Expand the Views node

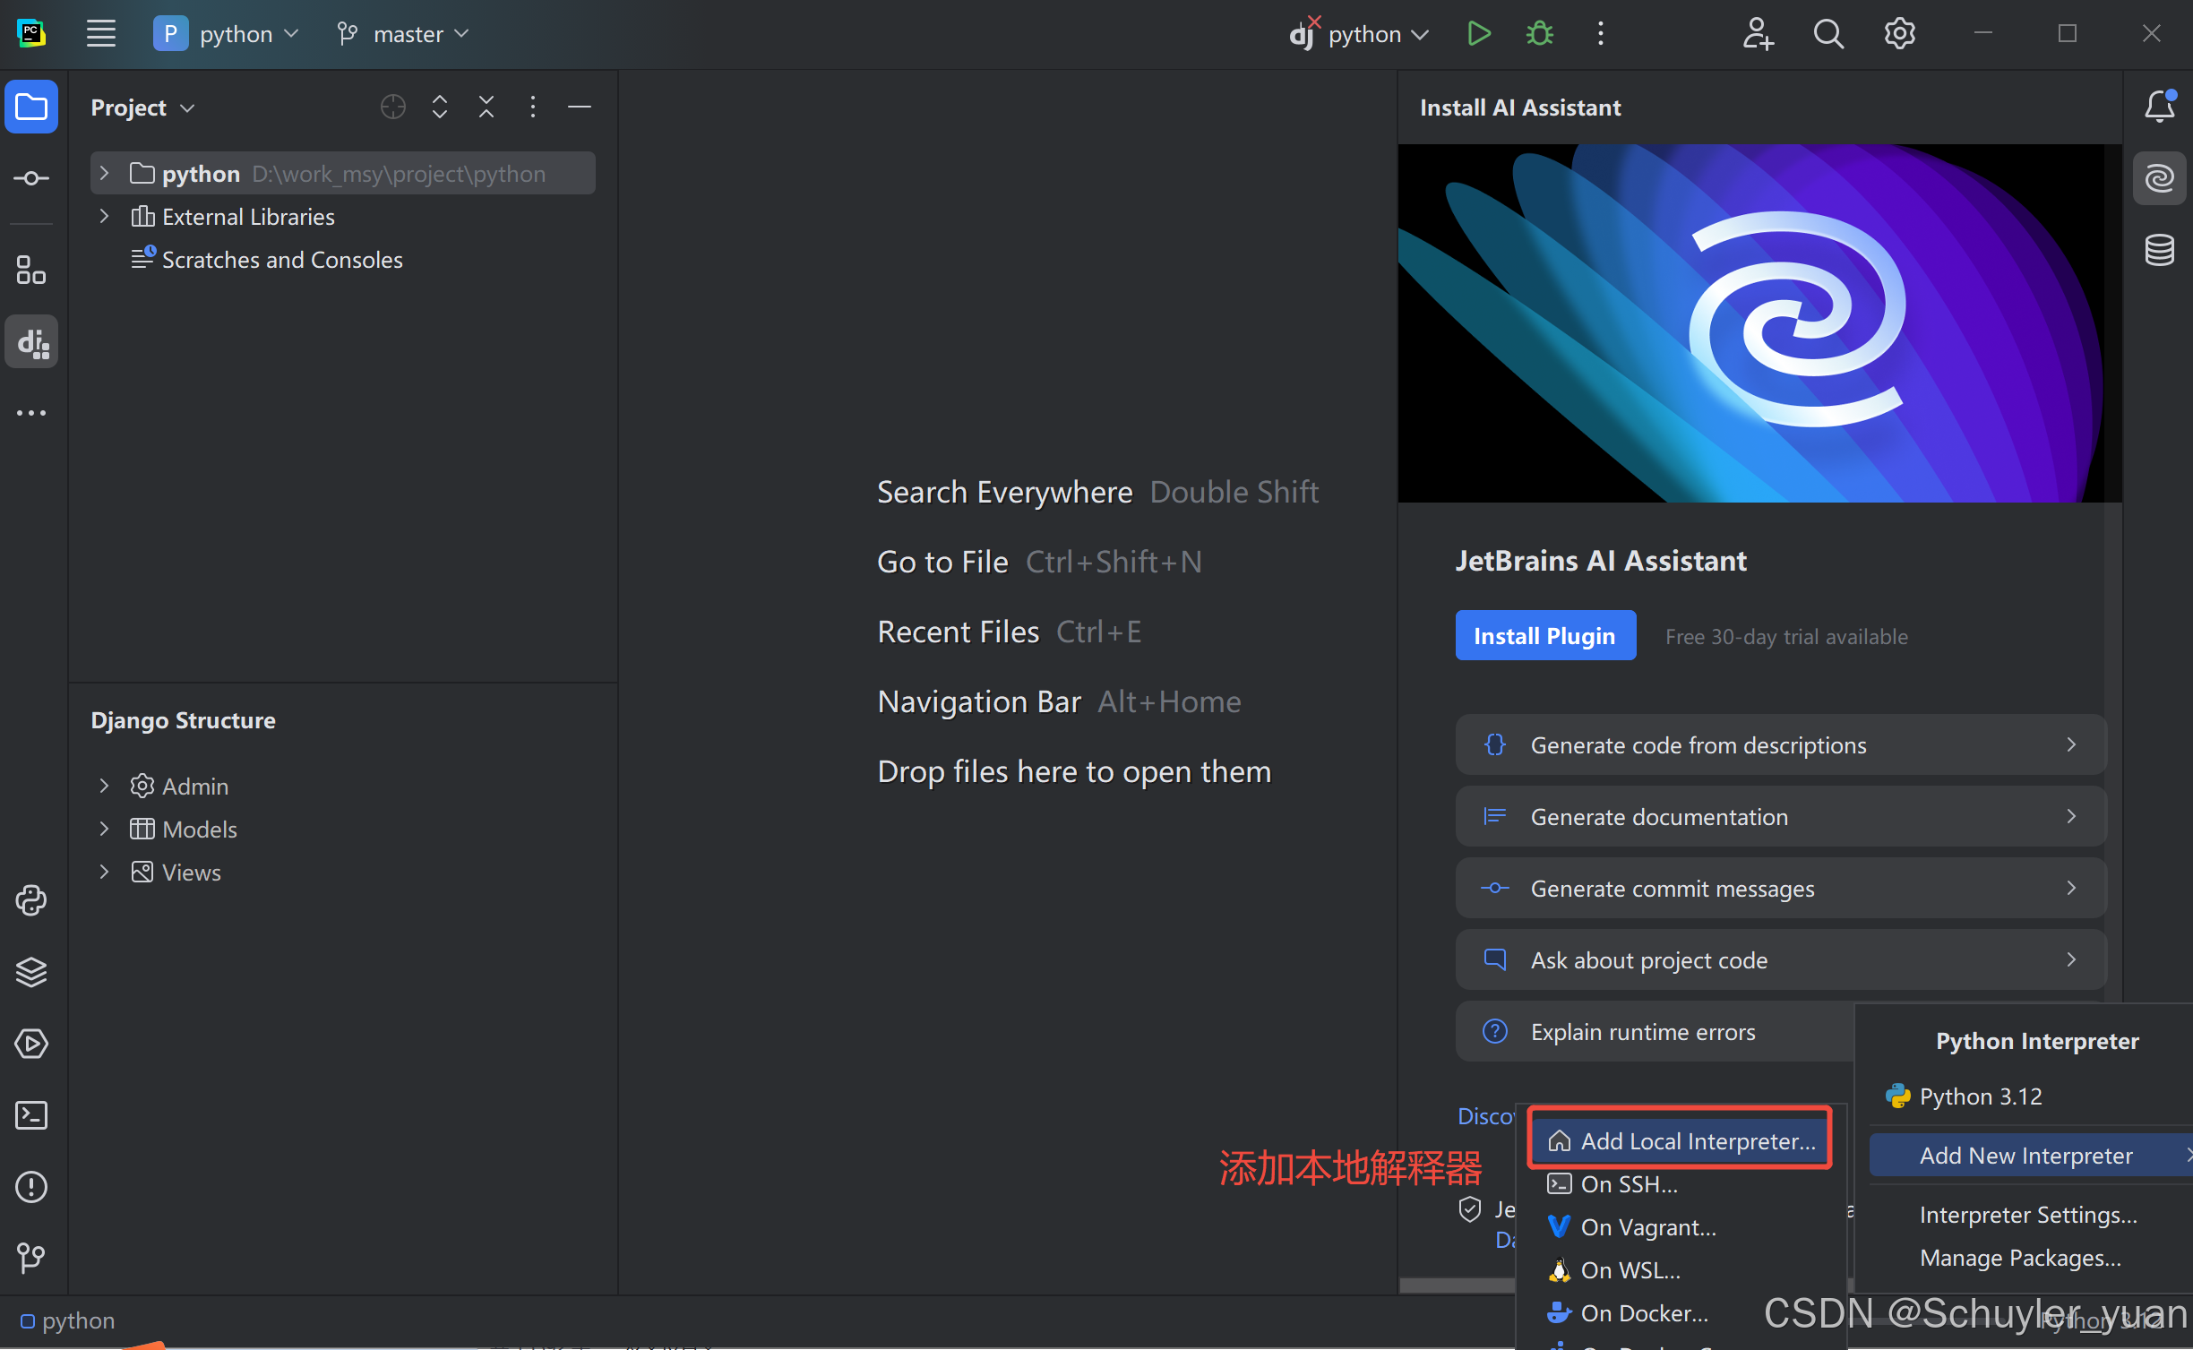[x=104, y=872]
